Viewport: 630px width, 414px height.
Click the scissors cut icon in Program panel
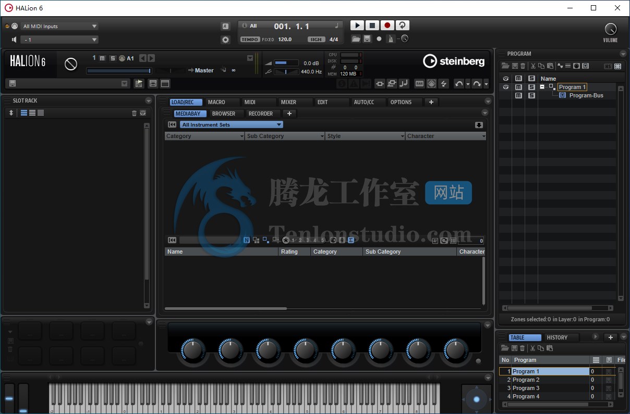pyautogui.click(x=533, y=66)
